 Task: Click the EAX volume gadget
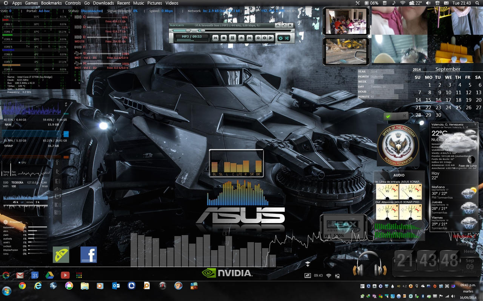pyautogui.click(x=343, y=227)
